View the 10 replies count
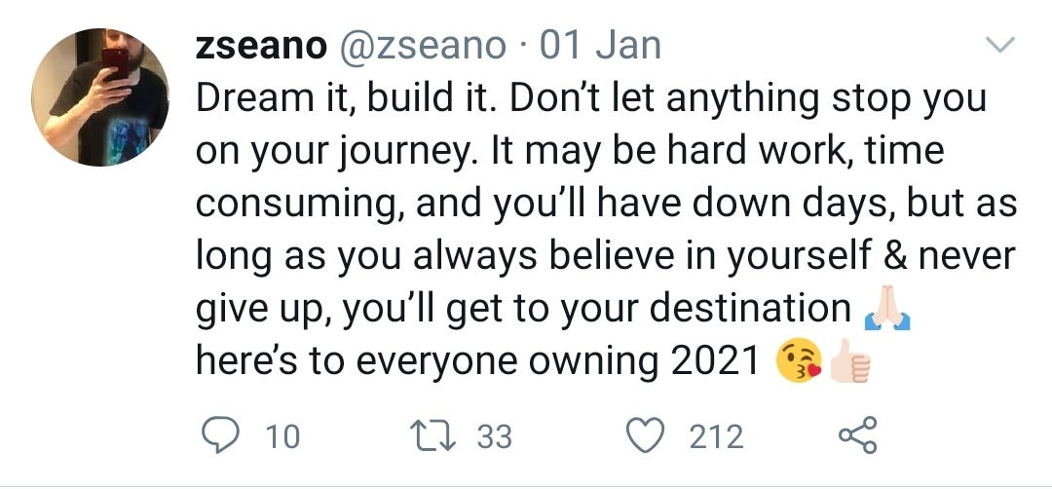The image size is (1052, 489). point(282,436)
